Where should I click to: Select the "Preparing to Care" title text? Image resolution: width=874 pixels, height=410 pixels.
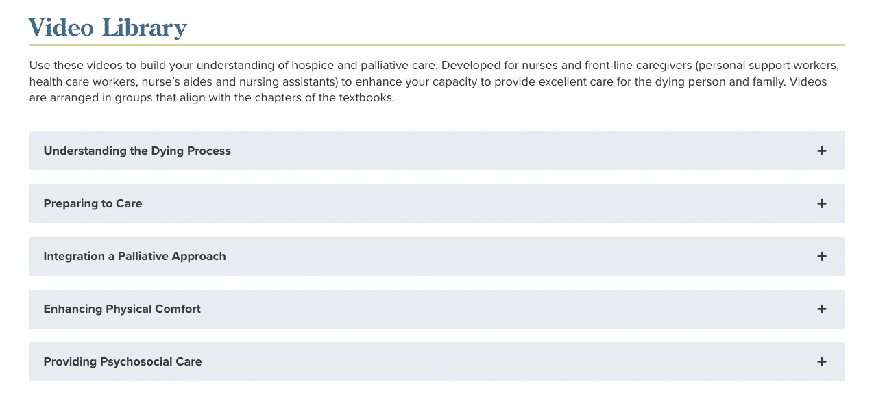point(93,204)
